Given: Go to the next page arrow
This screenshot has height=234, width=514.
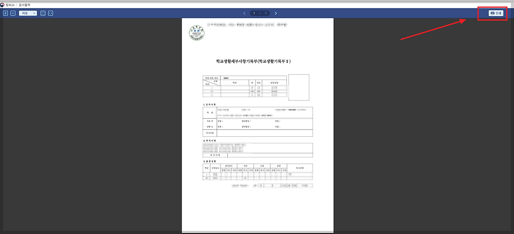Looking at the screenshot, I should pyautogui.click(x=276, y=13).
